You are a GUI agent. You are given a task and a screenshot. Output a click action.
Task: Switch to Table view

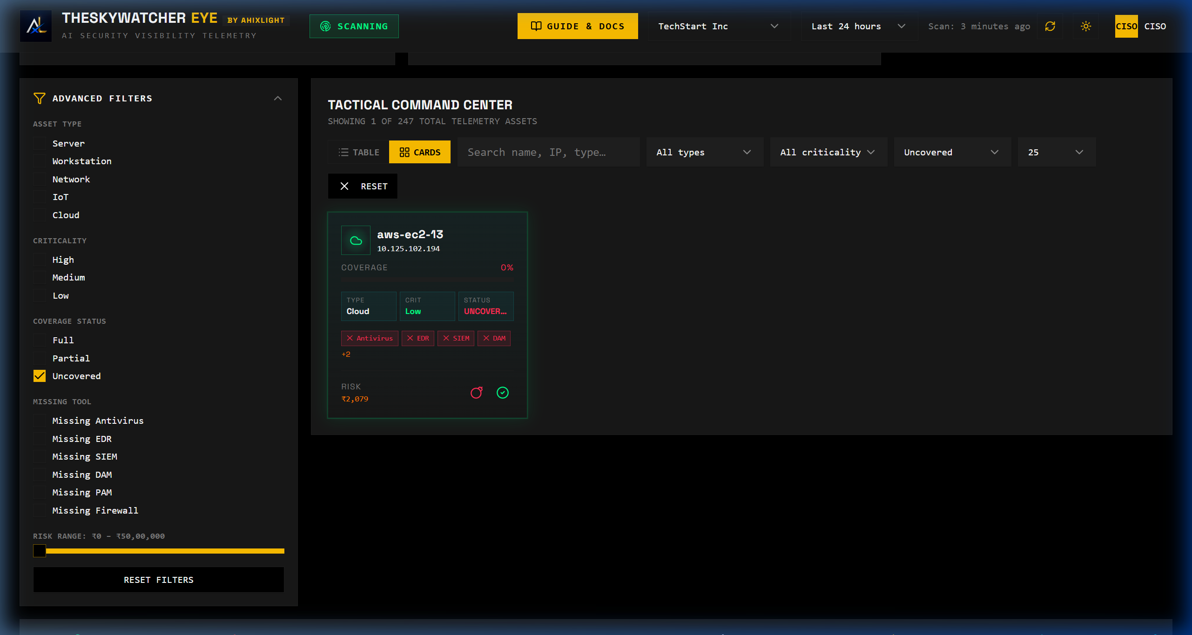358,152
